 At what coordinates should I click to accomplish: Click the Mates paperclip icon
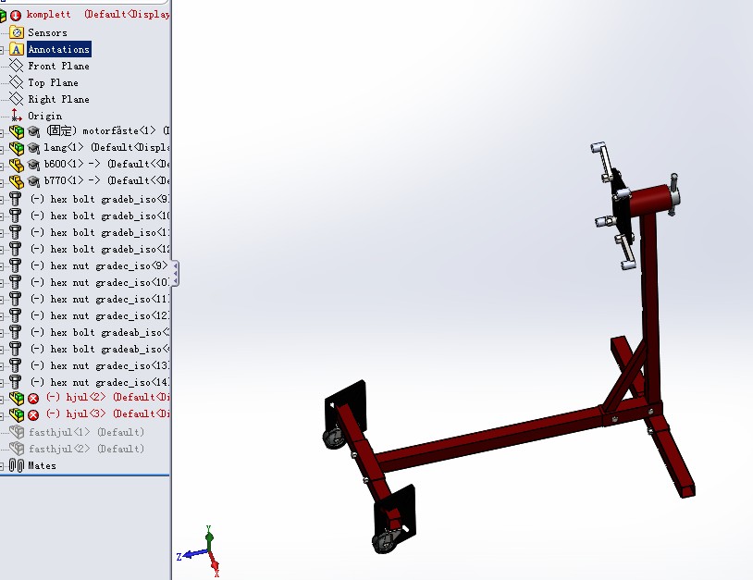coord(17,465)
